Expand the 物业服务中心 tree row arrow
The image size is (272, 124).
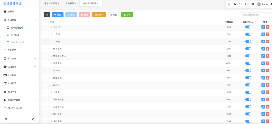pyautogui.click(x=52, y=56)
